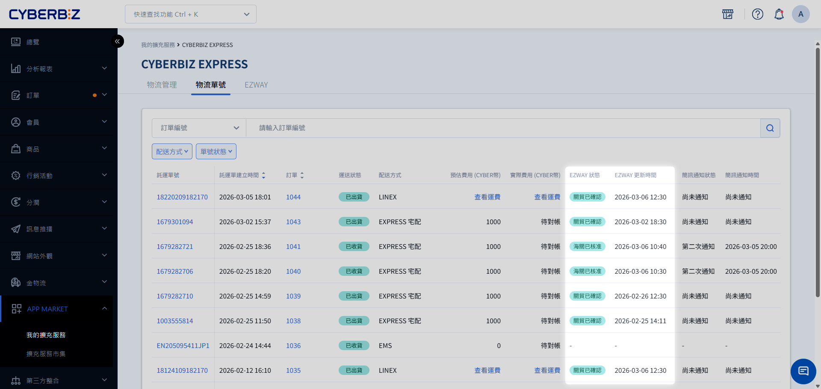The image size is (821, 389).
Task: Expand the 訂單編號 search type dropdown
Action: coord(199,128)
